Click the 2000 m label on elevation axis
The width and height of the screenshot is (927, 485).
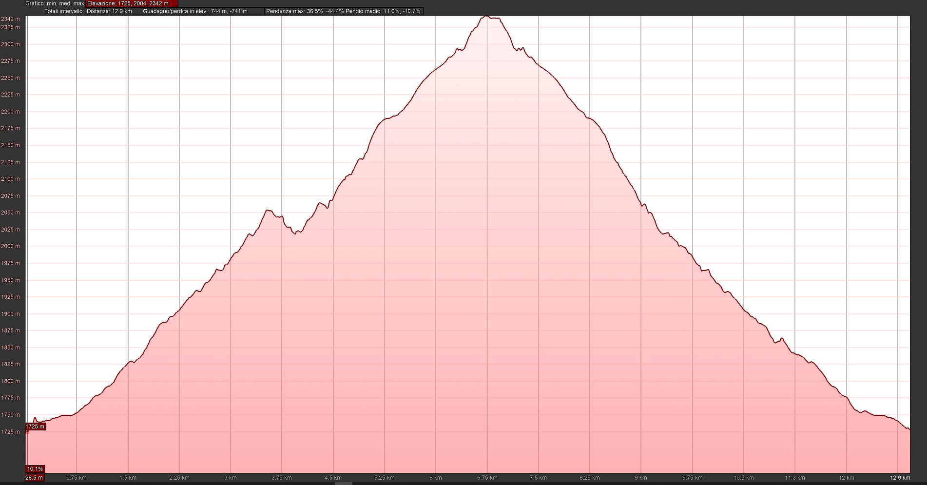(11, 246)
